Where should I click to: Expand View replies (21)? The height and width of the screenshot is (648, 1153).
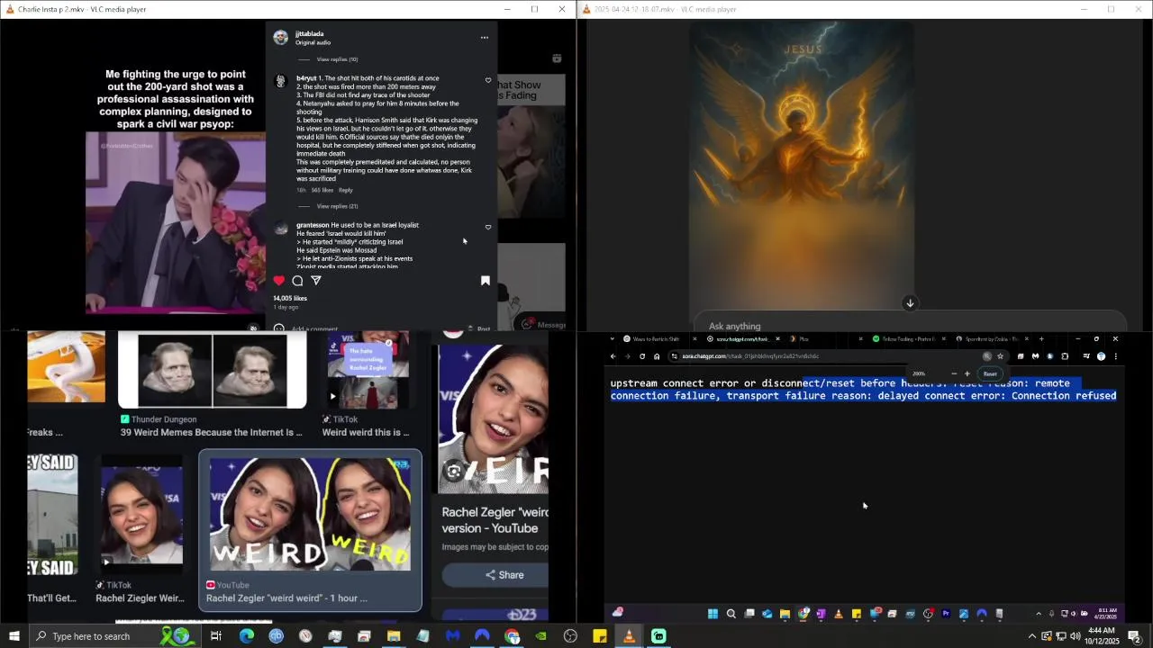coord(337,206)
